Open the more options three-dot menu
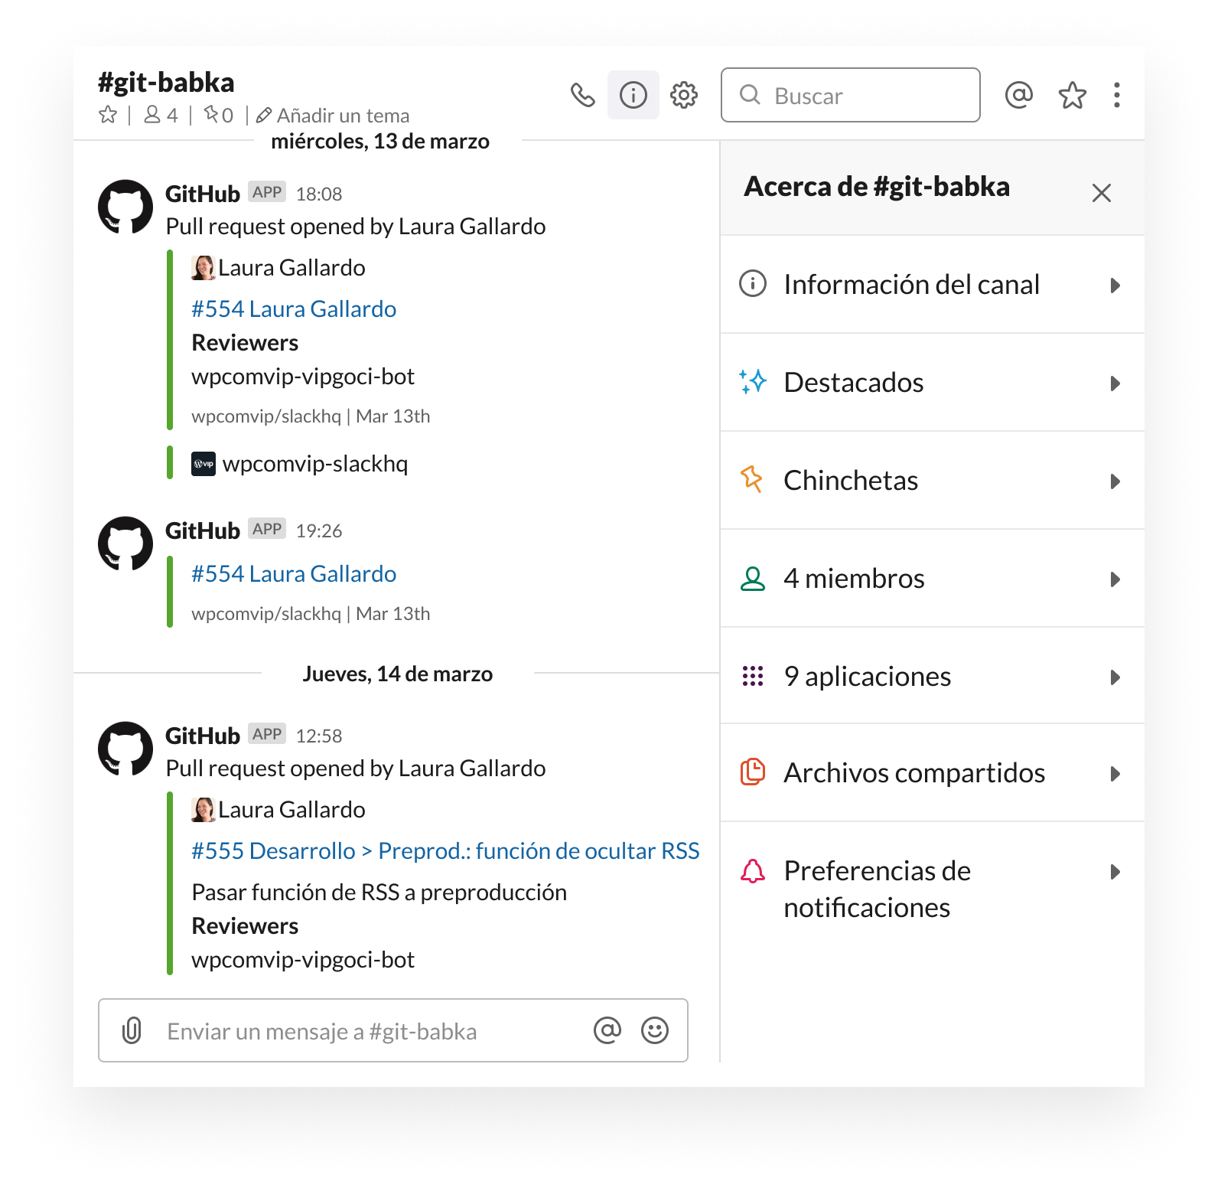1218x1188 pixels. point(1117,95)
